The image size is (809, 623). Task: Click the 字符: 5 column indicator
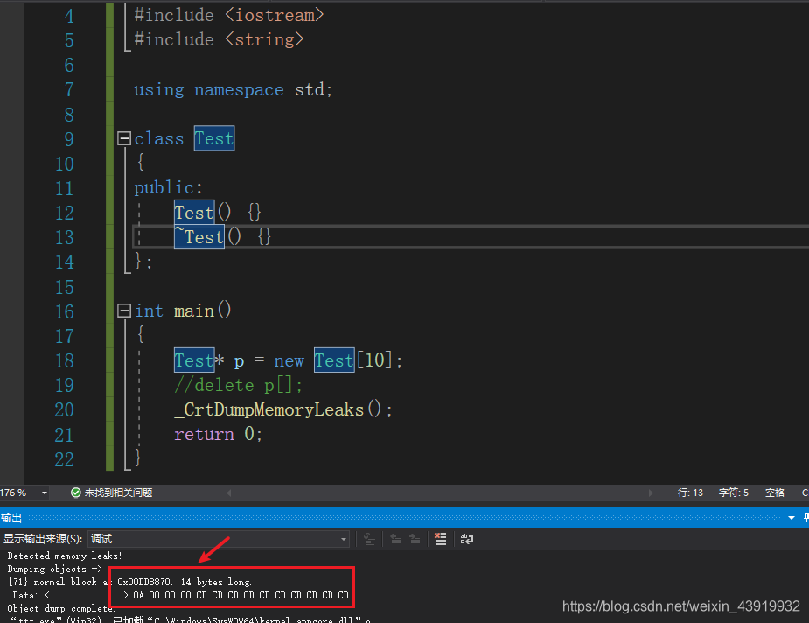(734, 493)
